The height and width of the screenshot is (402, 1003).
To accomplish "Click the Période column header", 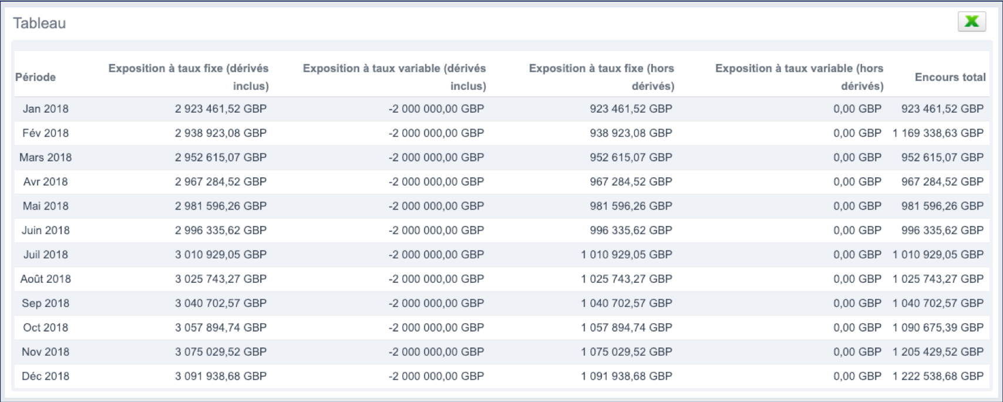I will point(36,77).
